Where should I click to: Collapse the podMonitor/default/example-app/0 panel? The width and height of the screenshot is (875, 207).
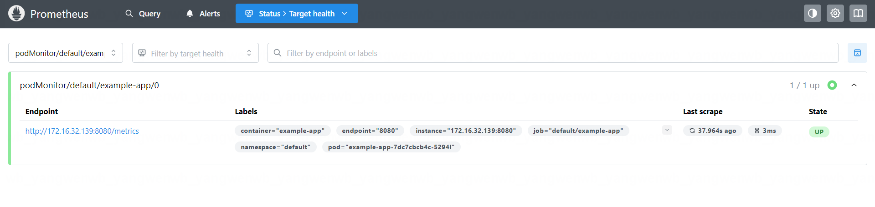tap(854, 85)
